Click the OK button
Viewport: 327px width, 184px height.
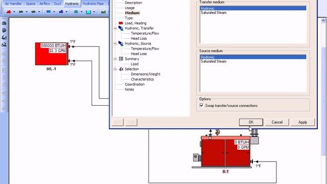coord(251,122)
